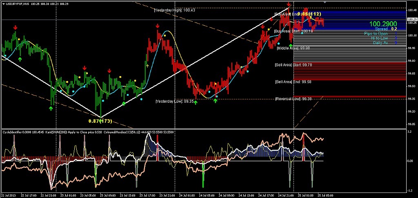Click the '24 Jul 17:00' time axis label
The image size is (418, 198).
point(267,195)
